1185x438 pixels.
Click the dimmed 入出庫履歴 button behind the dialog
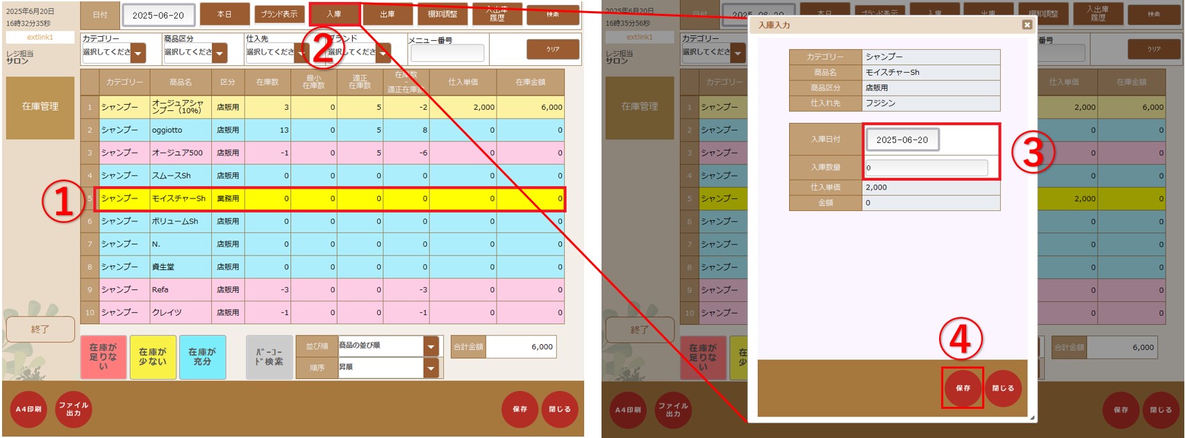coord(1097,14)
